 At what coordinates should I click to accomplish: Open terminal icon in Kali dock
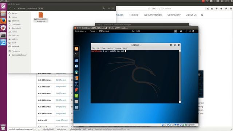76,54
